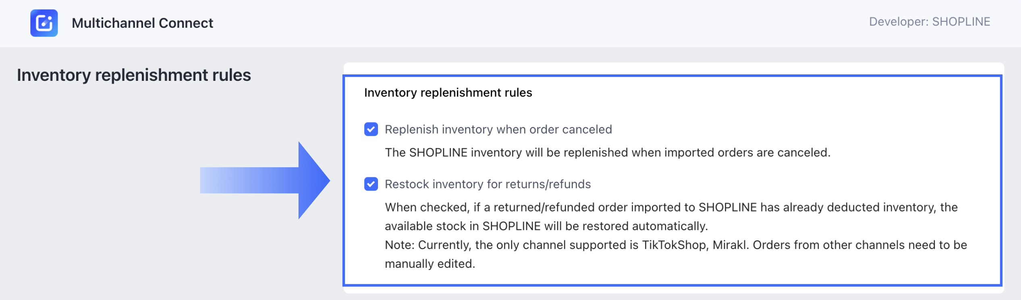
Task: Click the "Restock inventory for returns/refunds" label
Action: click(488, 184)
